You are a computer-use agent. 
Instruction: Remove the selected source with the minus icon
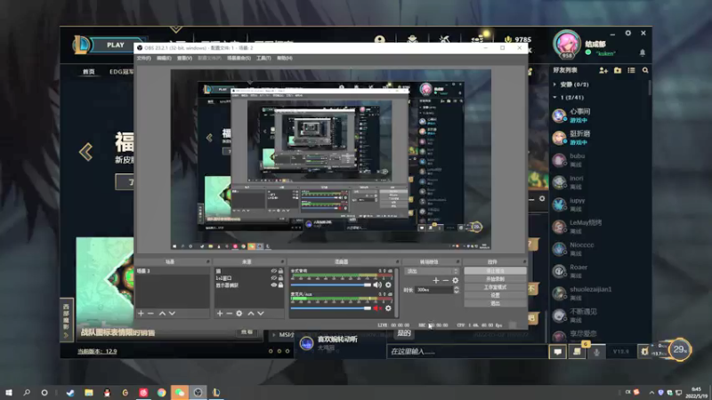coord(230,314)
